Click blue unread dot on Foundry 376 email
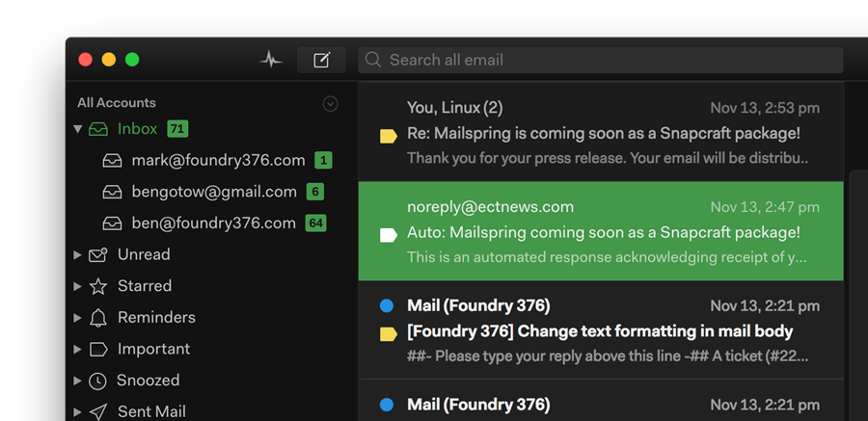 387,306
